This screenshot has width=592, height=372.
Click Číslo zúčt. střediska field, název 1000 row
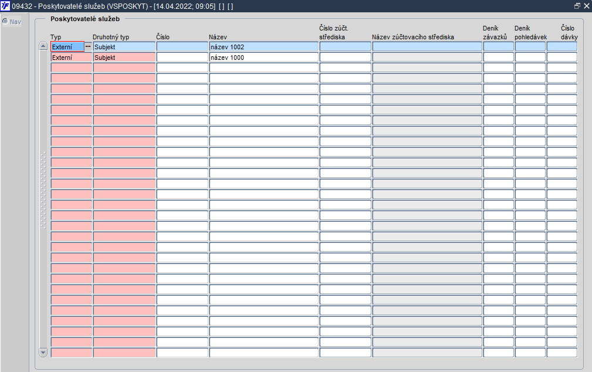pos(346,58)
